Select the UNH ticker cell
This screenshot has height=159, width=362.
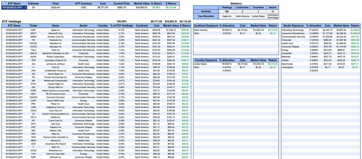pos(33,71)
